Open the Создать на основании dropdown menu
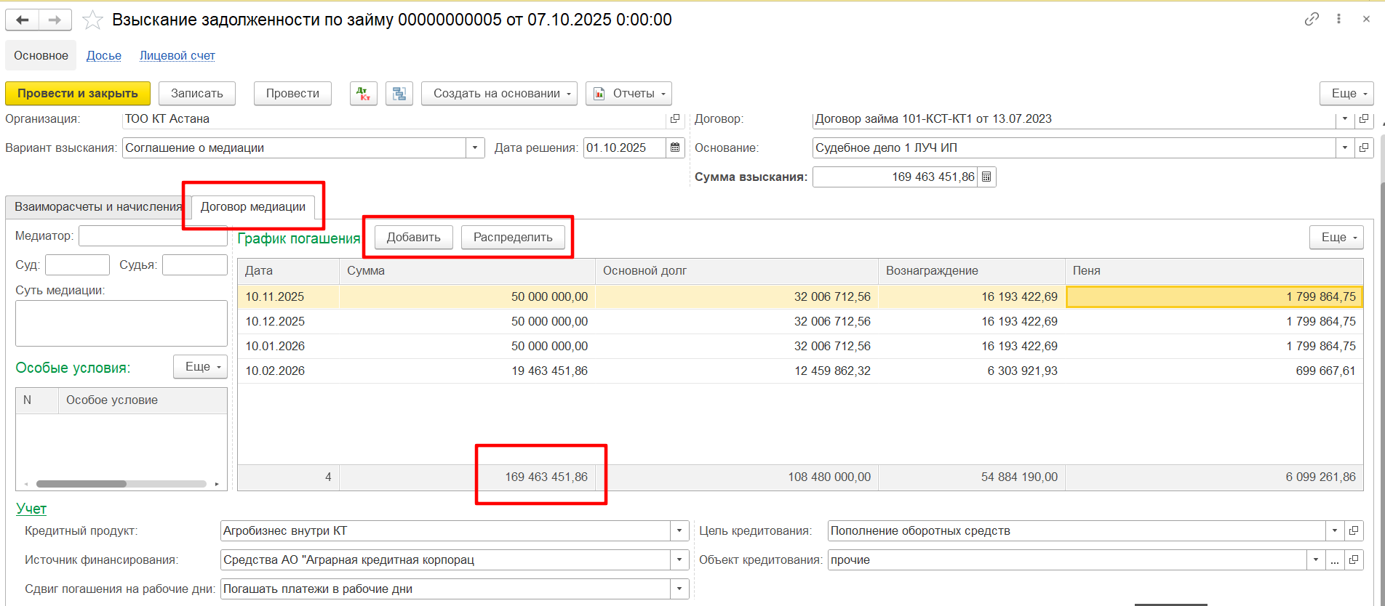 pyautogui.click(x=499, y=93)
